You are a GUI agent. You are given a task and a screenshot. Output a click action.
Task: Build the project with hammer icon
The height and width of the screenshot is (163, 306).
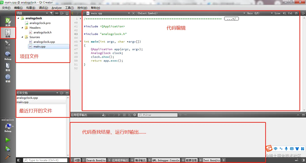[8, 157]
